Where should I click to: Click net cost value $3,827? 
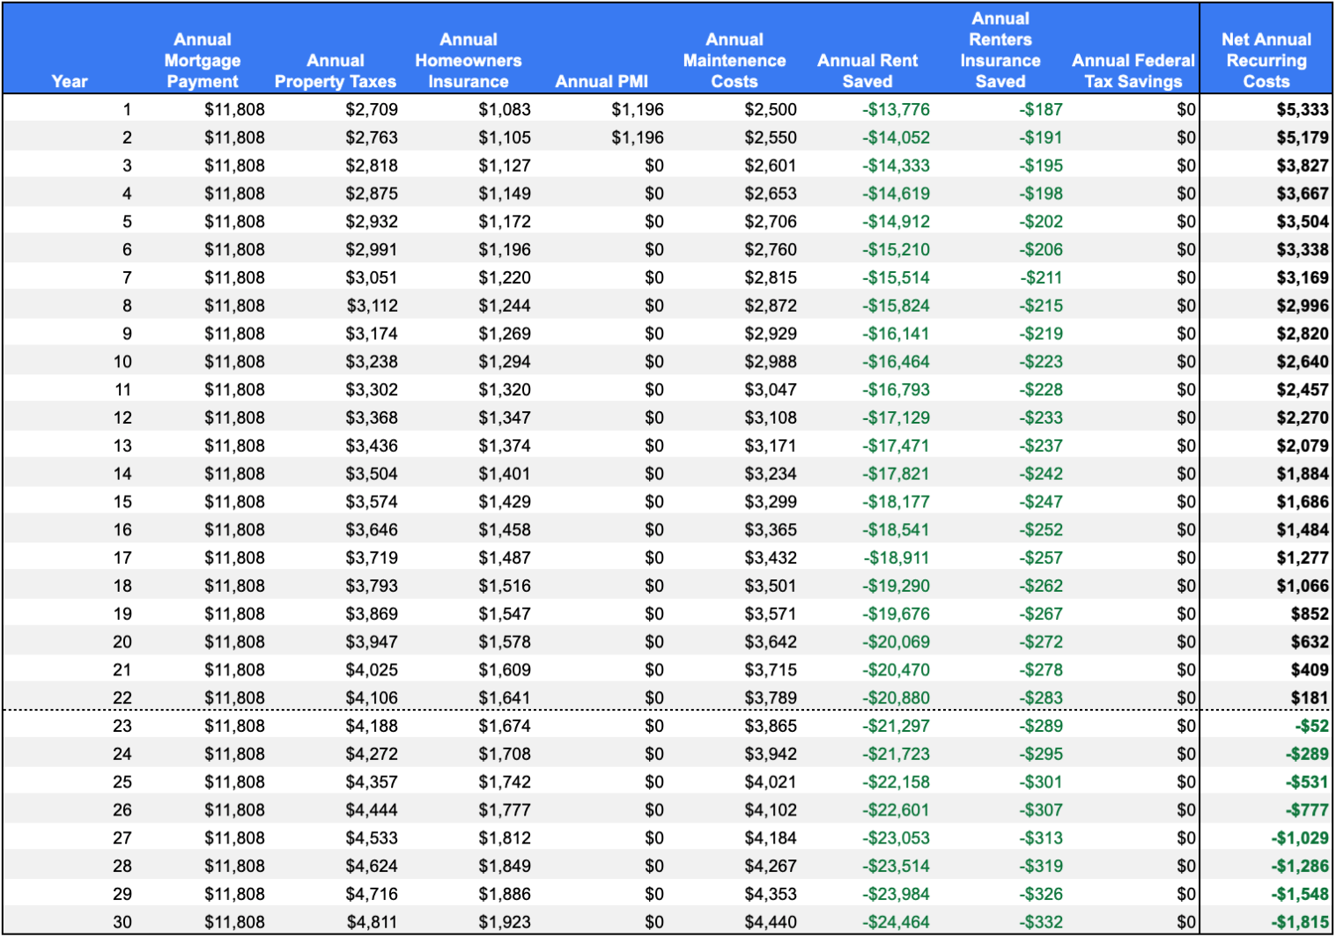(1303, 166)
